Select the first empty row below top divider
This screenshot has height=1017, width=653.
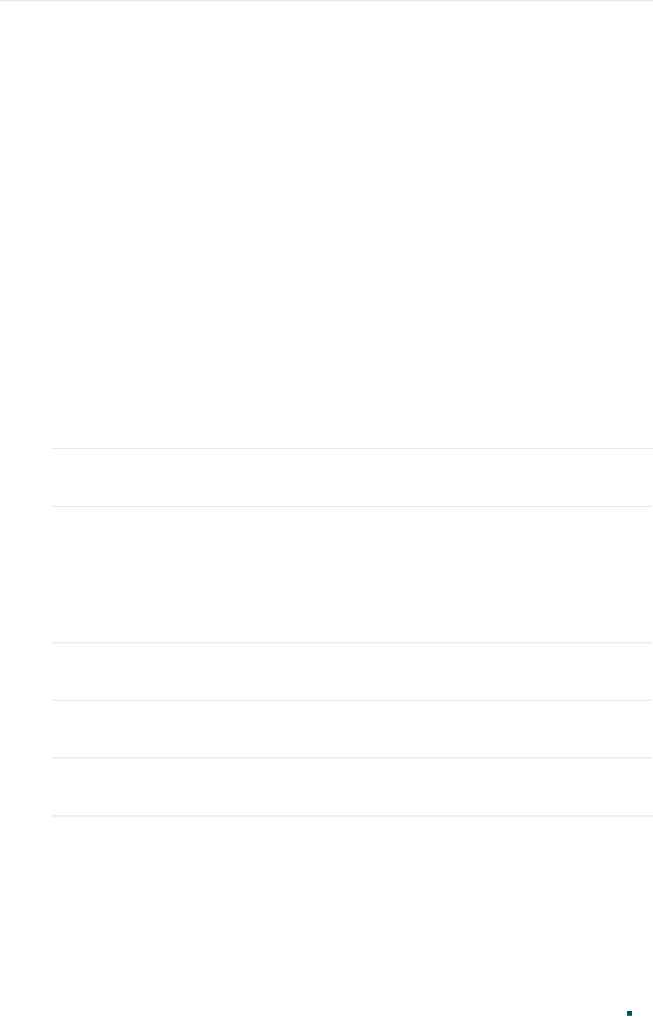click(352, 477)
